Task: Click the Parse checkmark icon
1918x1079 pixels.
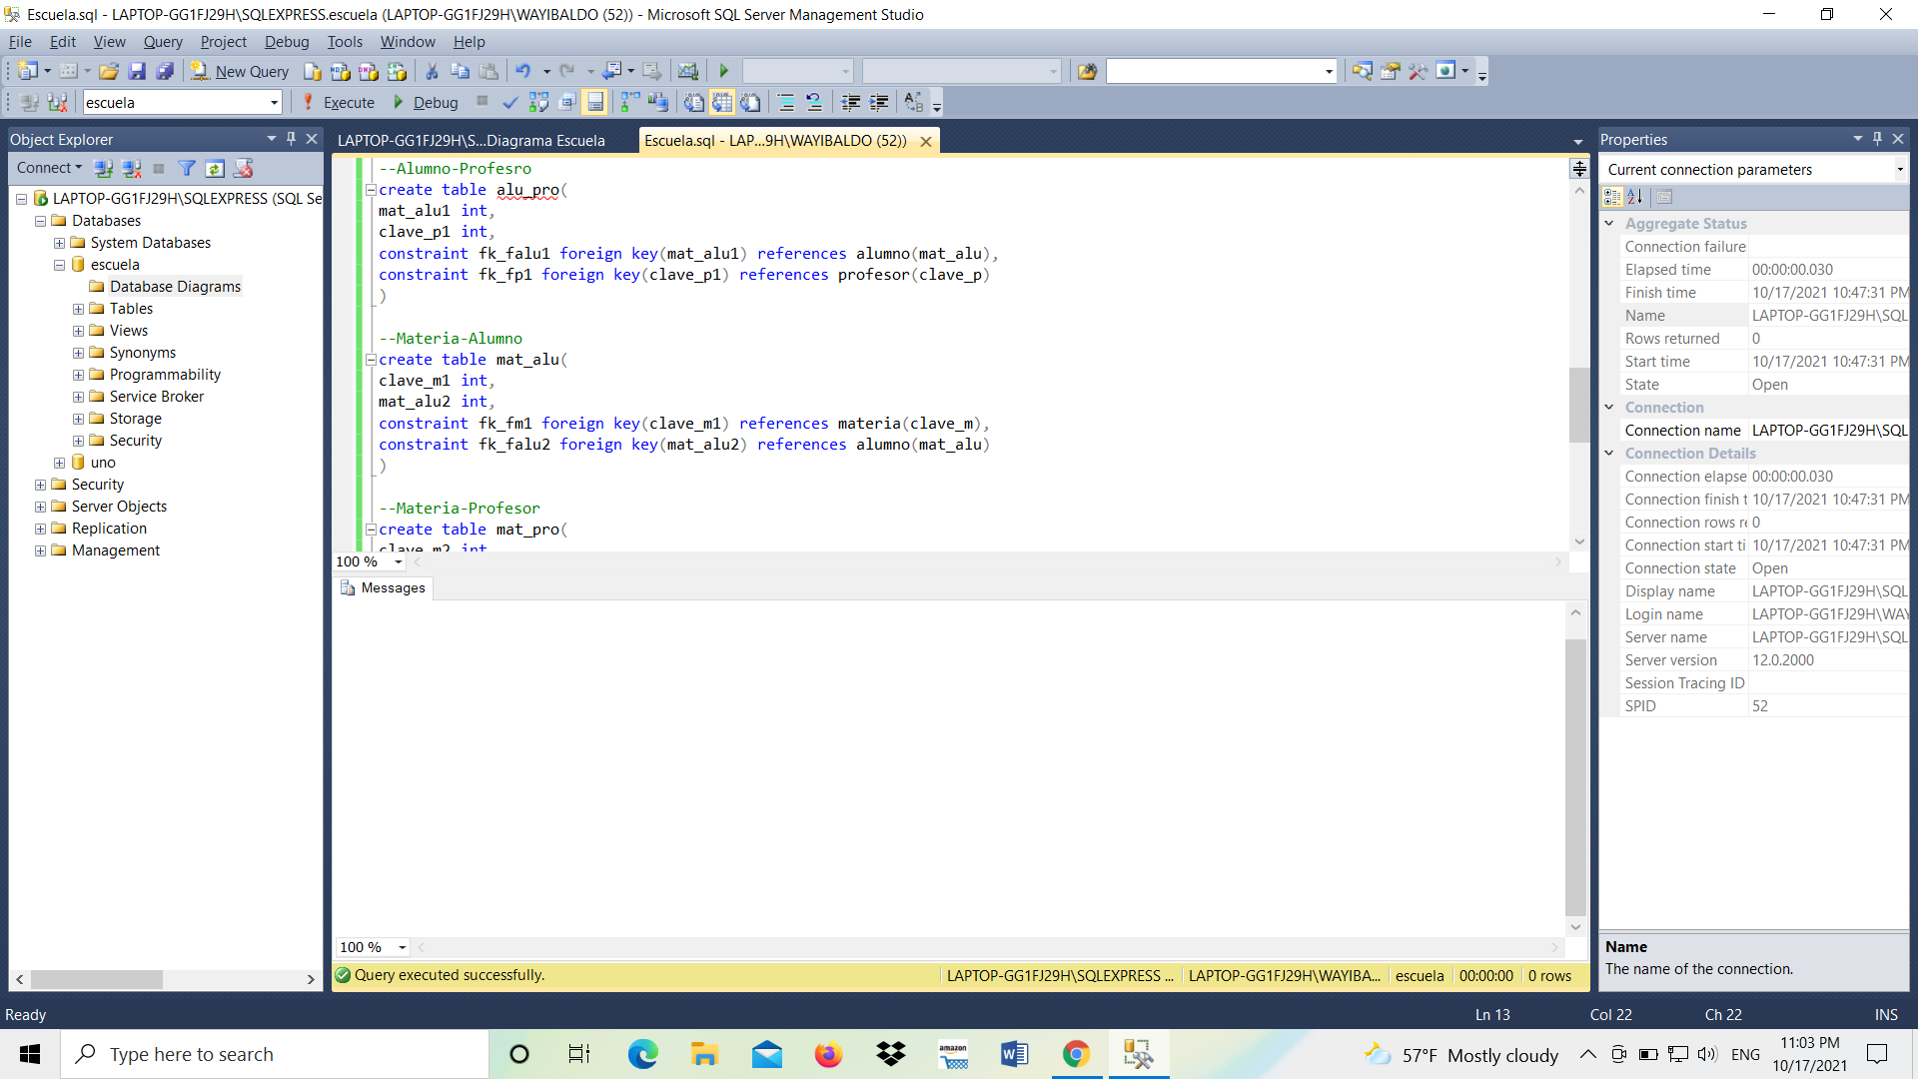Action: 509,102
